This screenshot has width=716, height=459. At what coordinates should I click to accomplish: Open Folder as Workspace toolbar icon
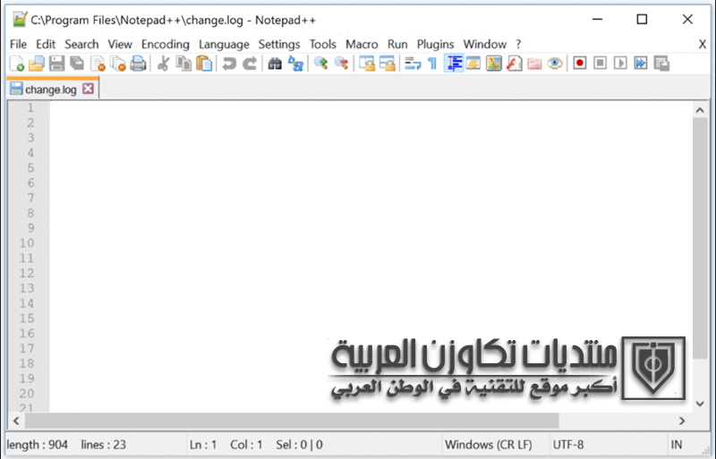coord(534,64)
